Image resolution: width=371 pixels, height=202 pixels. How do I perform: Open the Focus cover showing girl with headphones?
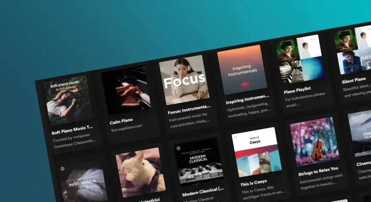coord(184,80)
